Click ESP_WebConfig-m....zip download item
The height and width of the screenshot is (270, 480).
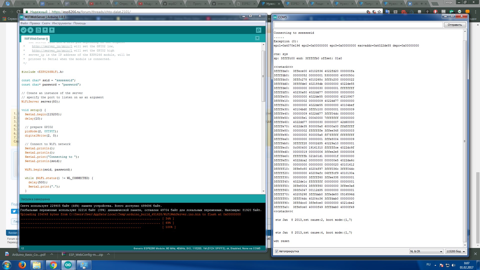82,254
